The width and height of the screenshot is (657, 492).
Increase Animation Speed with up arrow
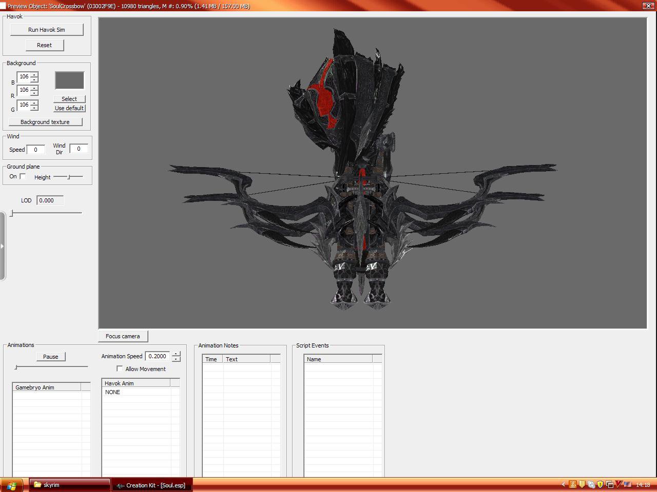pos(176,354)
